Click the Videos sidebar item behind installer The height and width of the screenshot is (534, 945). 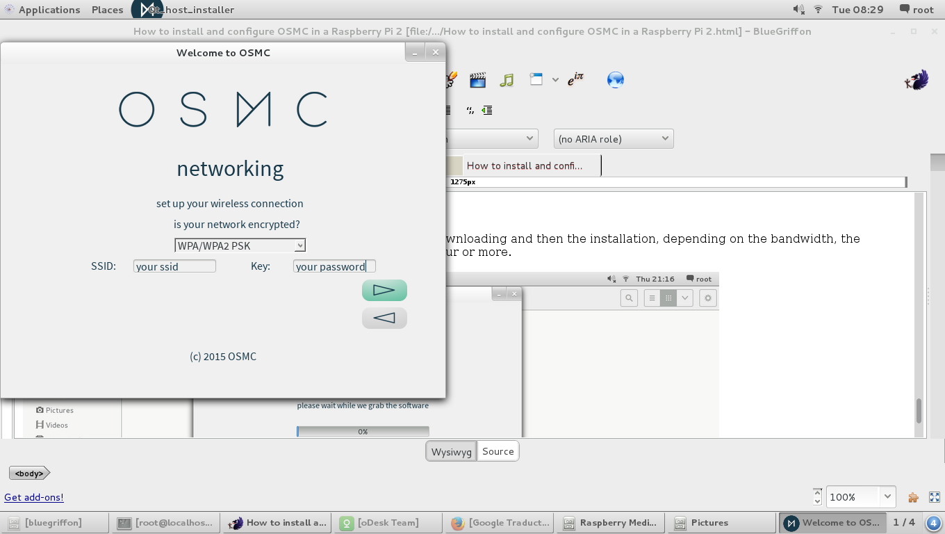tap(52, 425)
